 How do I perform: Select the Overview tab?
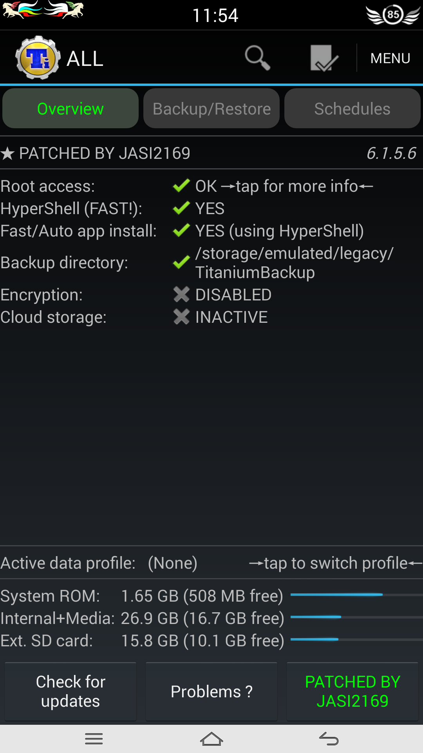(x=70, y=109)
